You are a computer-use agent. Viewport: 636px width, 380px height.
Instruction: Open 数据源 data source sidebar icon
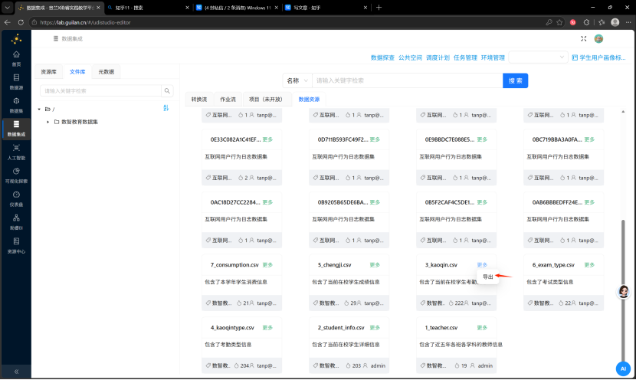16,81
